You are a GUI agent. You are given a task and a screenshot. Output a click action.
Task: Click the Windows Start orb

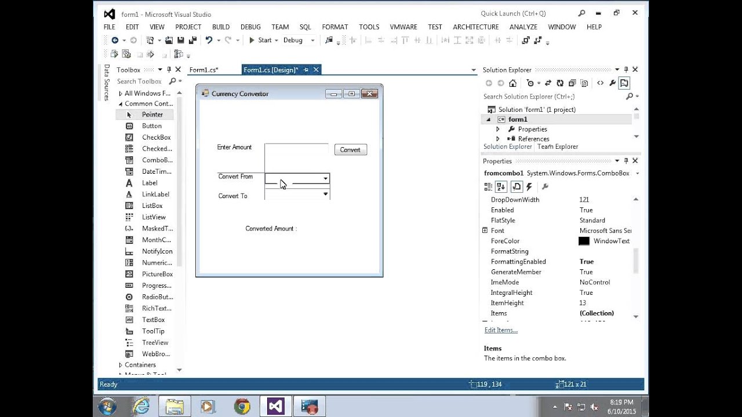[x=108, y=407]
